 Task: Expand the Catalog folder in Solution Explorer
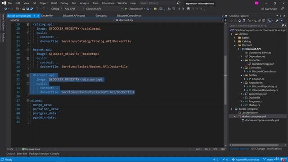click(x=234, y=41)
